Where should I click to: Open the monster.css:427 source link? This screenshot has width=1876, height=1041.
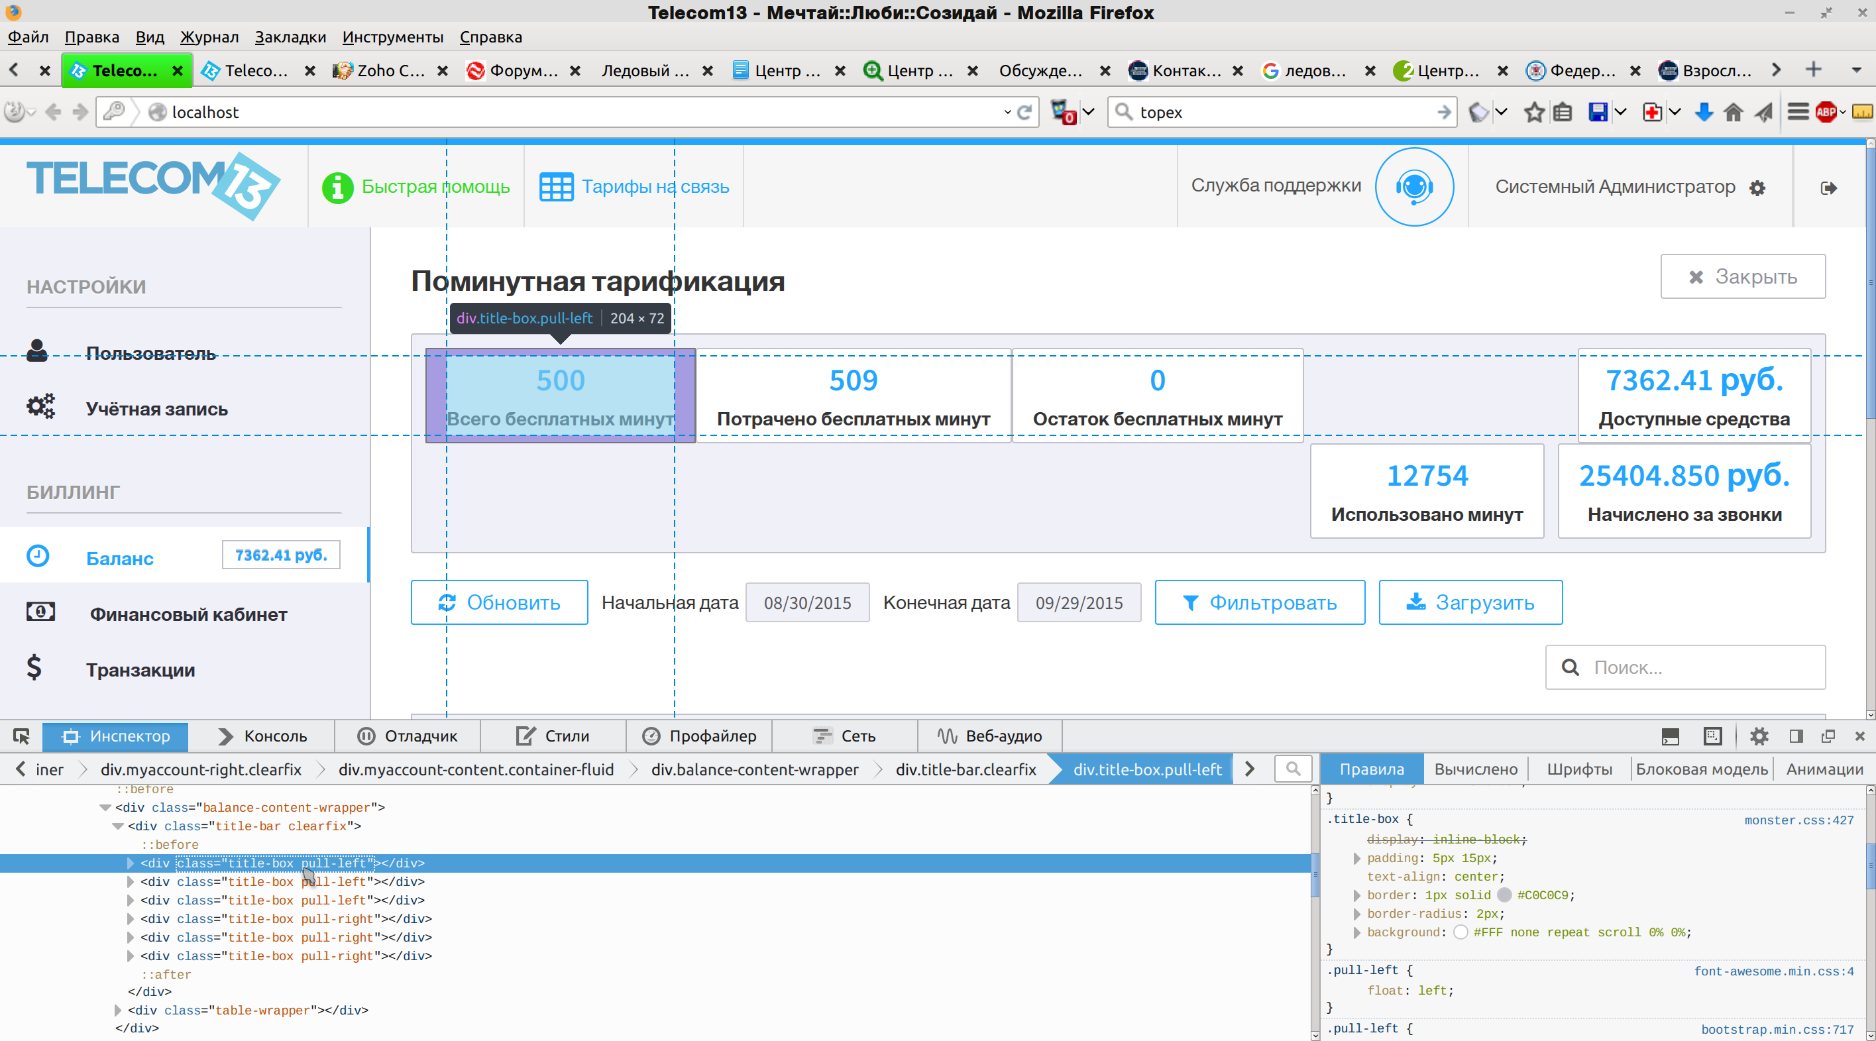point(1799,820)
